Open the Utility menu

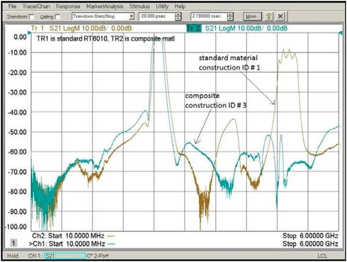[x=162, y=6]
